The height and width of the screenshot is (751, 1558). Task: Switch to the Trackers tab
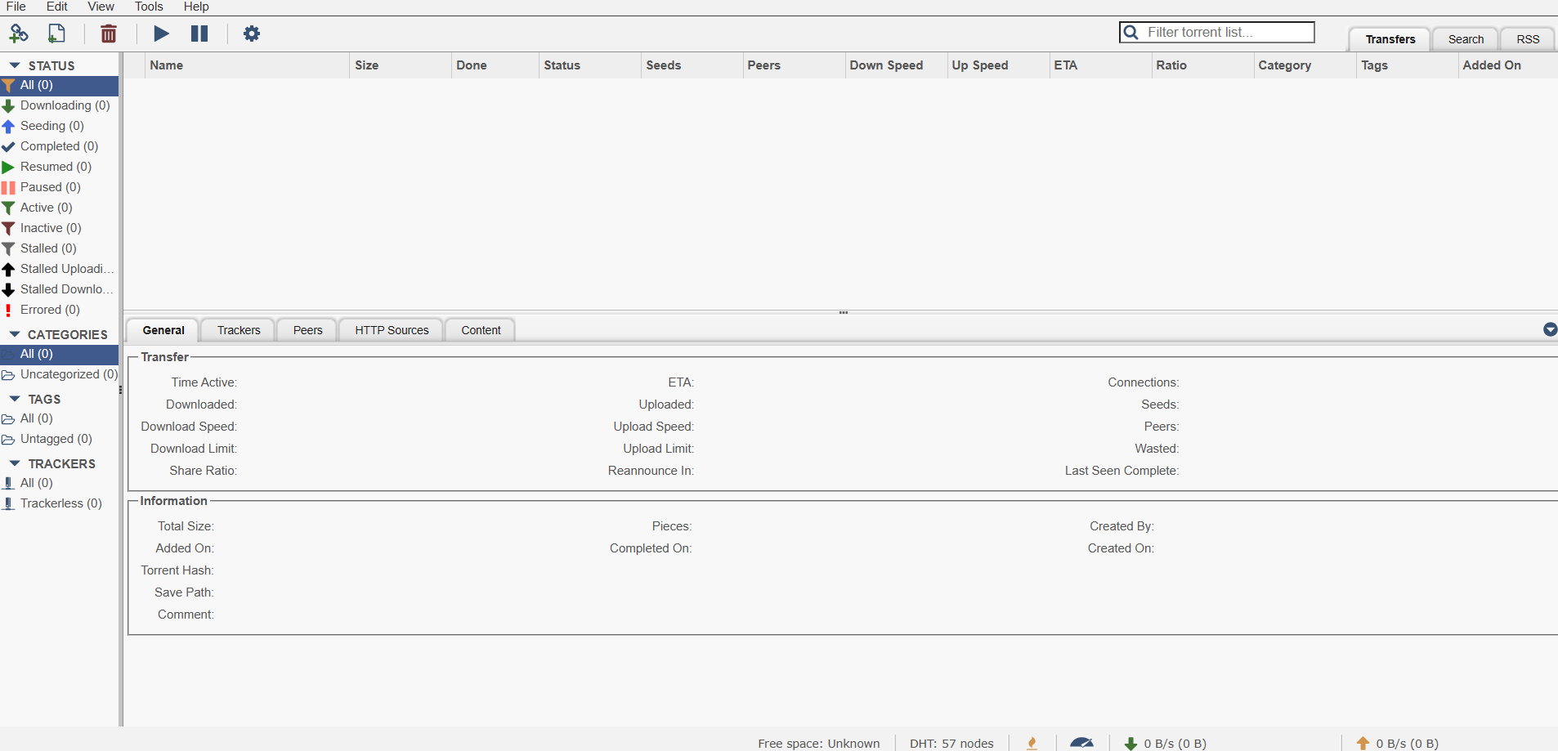pos(239,330)
